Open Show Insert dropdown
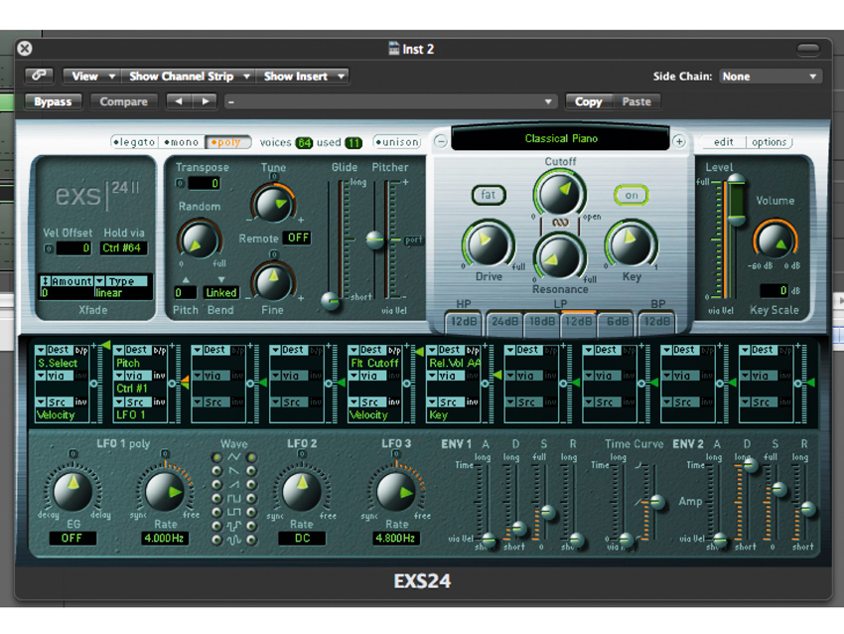Image resolution: width=844 pixels, height=634 pixels. click(x=303, y=76)
